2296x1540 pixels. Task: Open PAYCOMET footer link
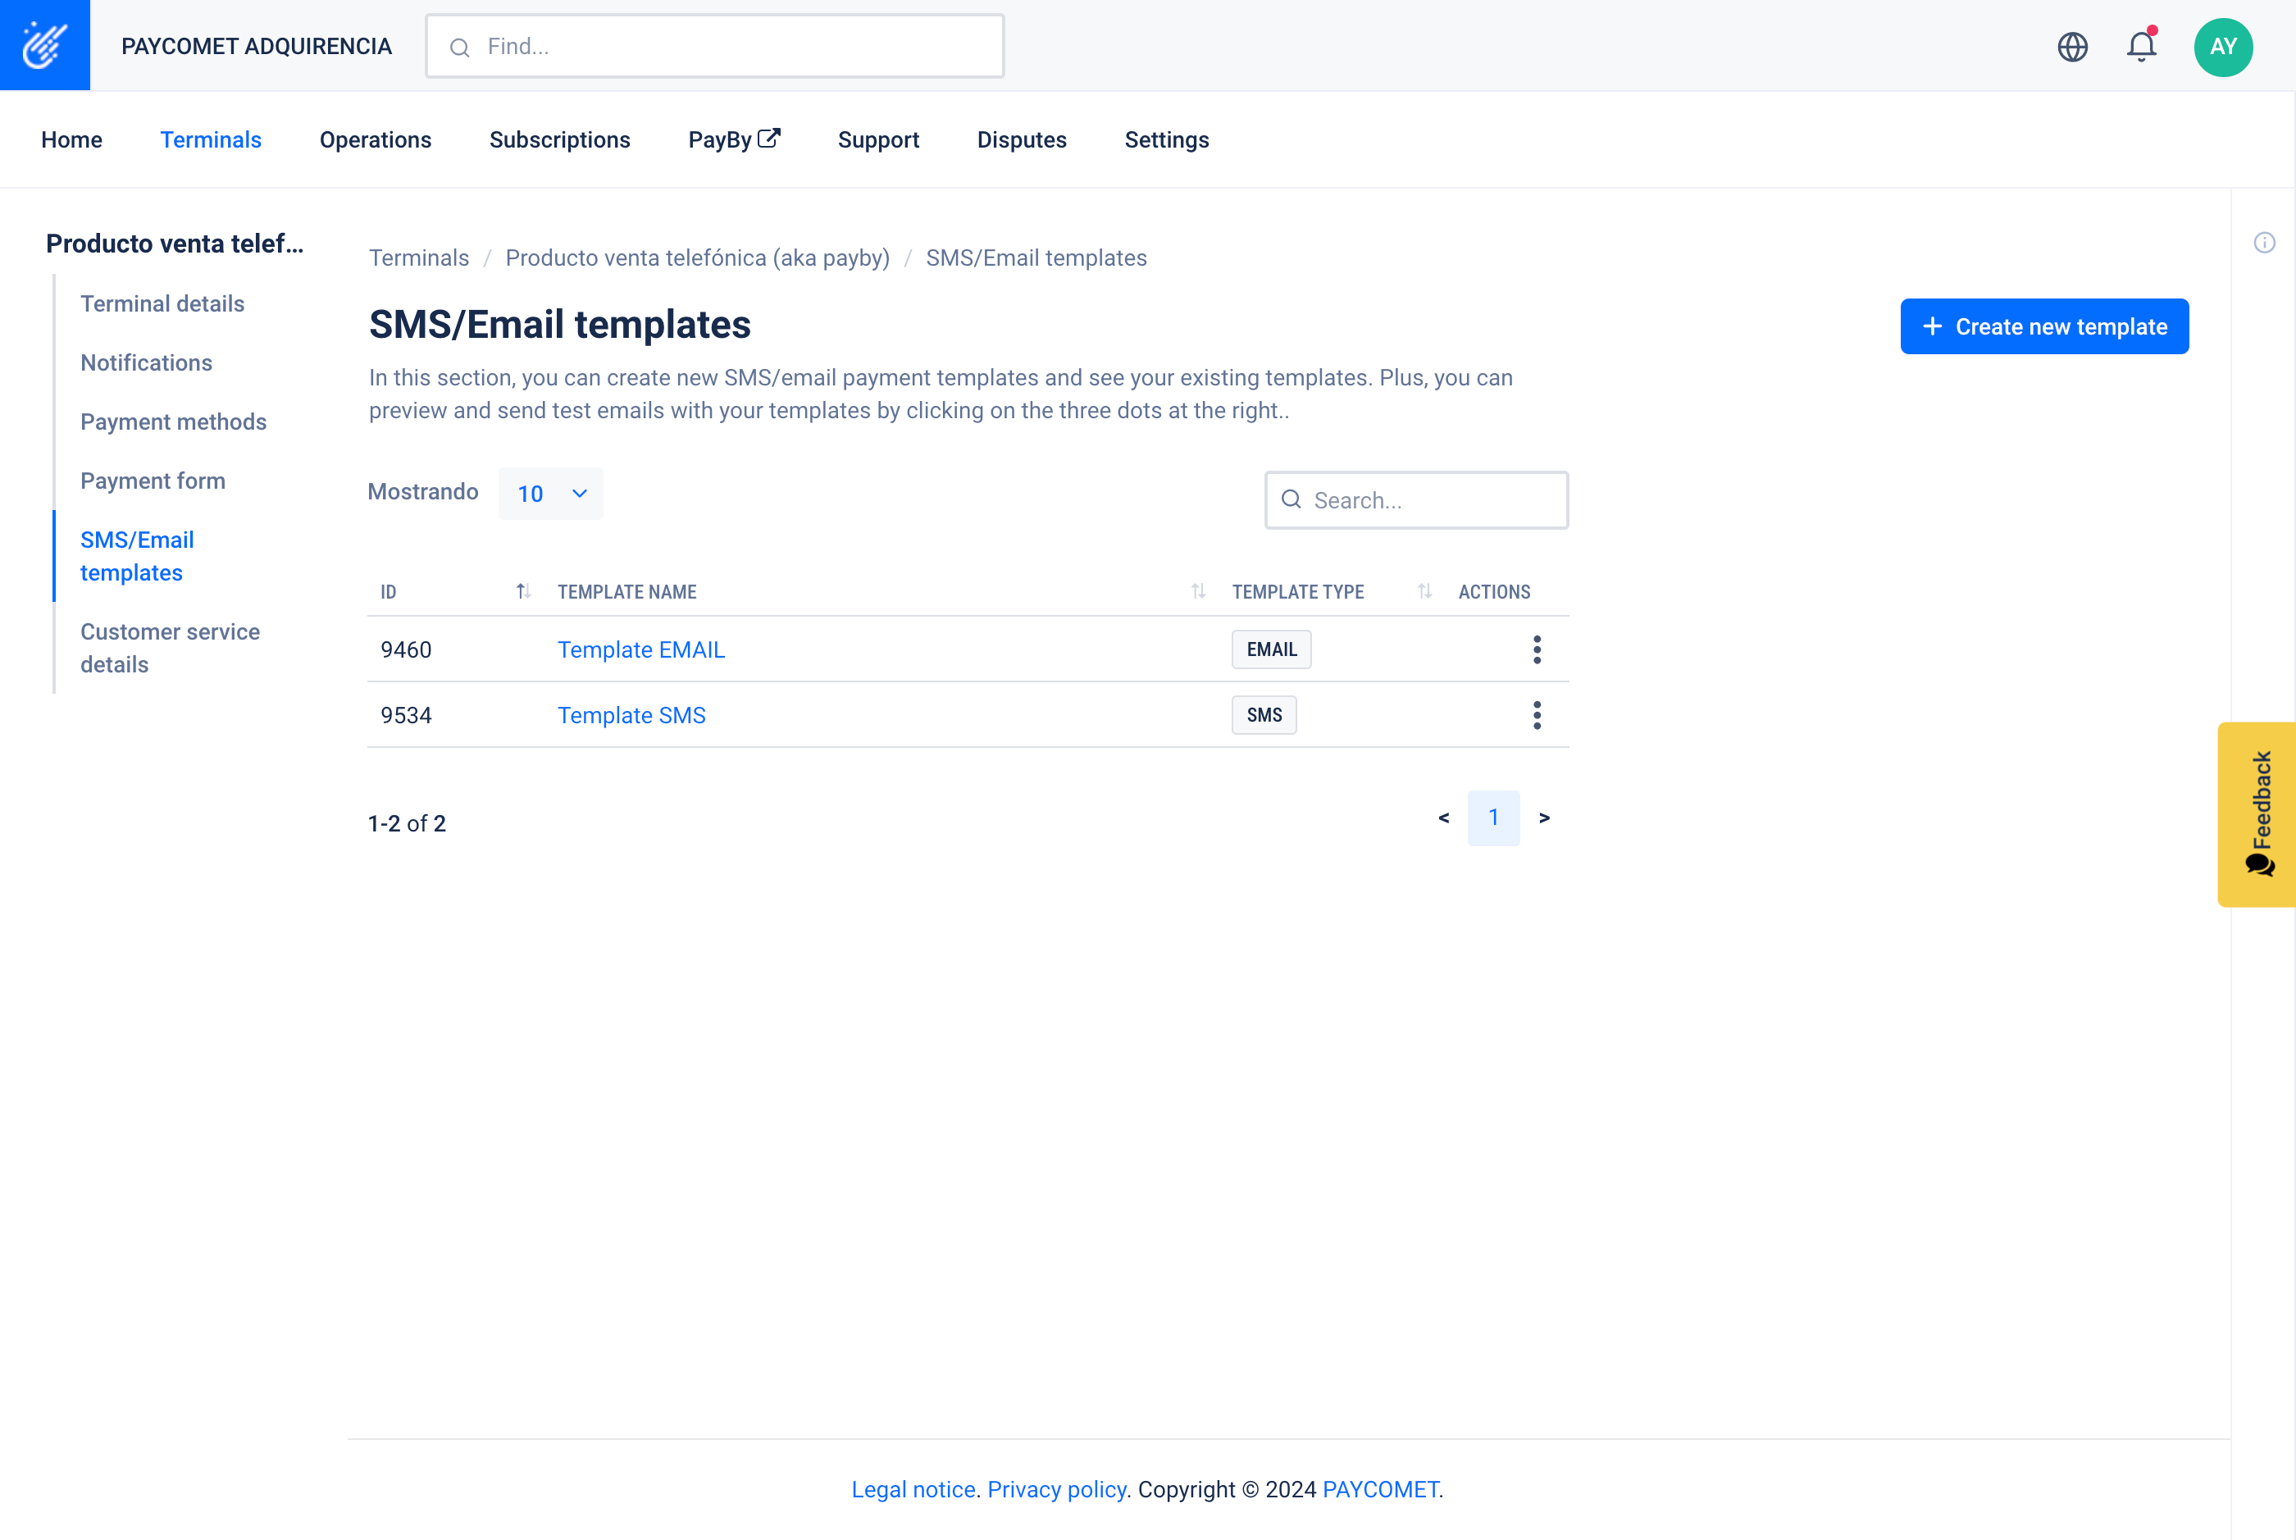click(x=1381, y=1489)
